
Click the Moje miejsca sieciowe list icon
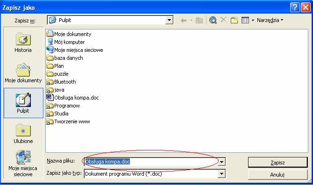click(50, 50)
